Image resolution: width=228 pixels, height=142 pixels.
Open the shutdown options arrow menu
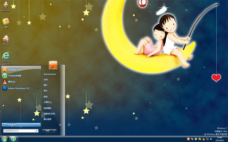55,131
